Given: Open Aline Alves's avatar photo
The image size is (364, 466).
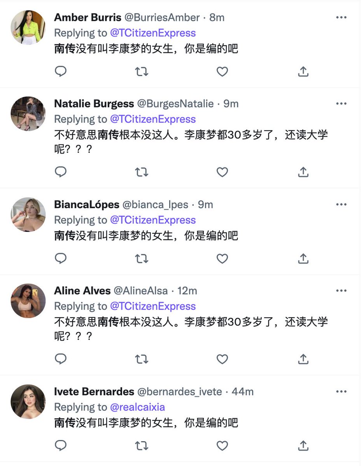Looking at the screenshot, I should [28, 301].
